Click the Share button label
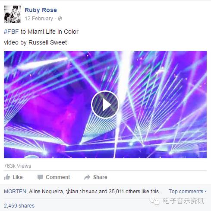The width and height of the screenshot is (211, 211). tap(100, 177)
